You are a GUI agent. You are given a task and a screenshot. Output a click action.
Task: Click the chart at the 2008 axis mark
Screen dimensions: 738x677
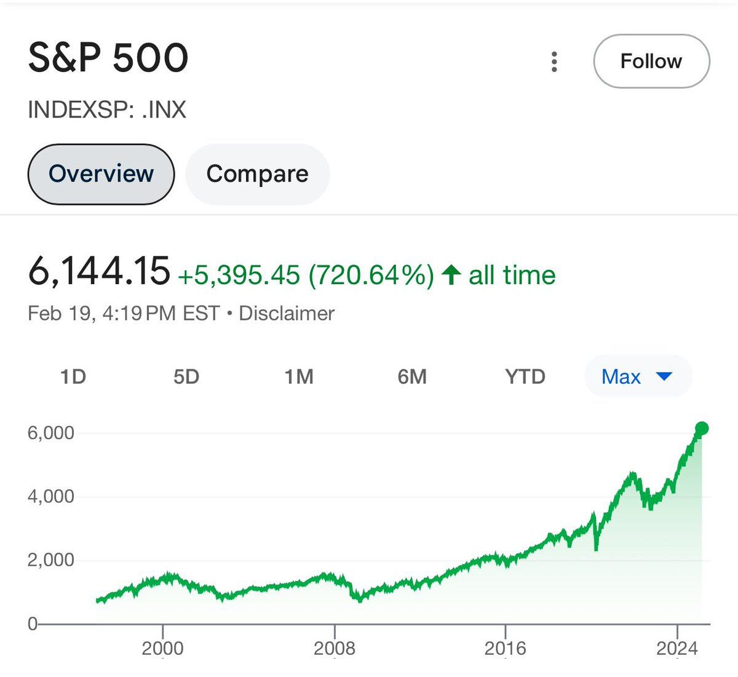pyautogui.click(x=335, y=625)
